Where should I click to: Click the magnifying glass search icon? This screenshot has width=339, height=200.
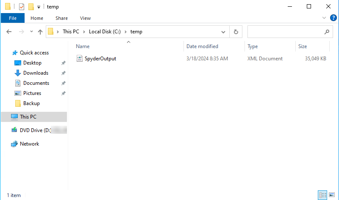pyautogui.click(x=327, y=32)
